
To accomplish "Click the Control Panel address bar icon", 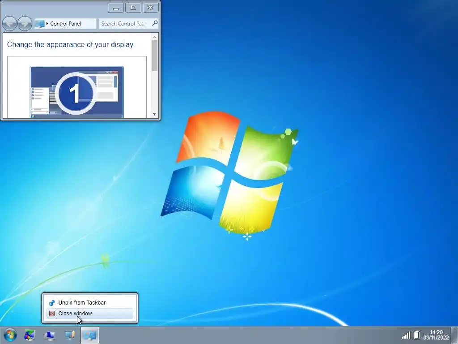I will click(39, 24).
